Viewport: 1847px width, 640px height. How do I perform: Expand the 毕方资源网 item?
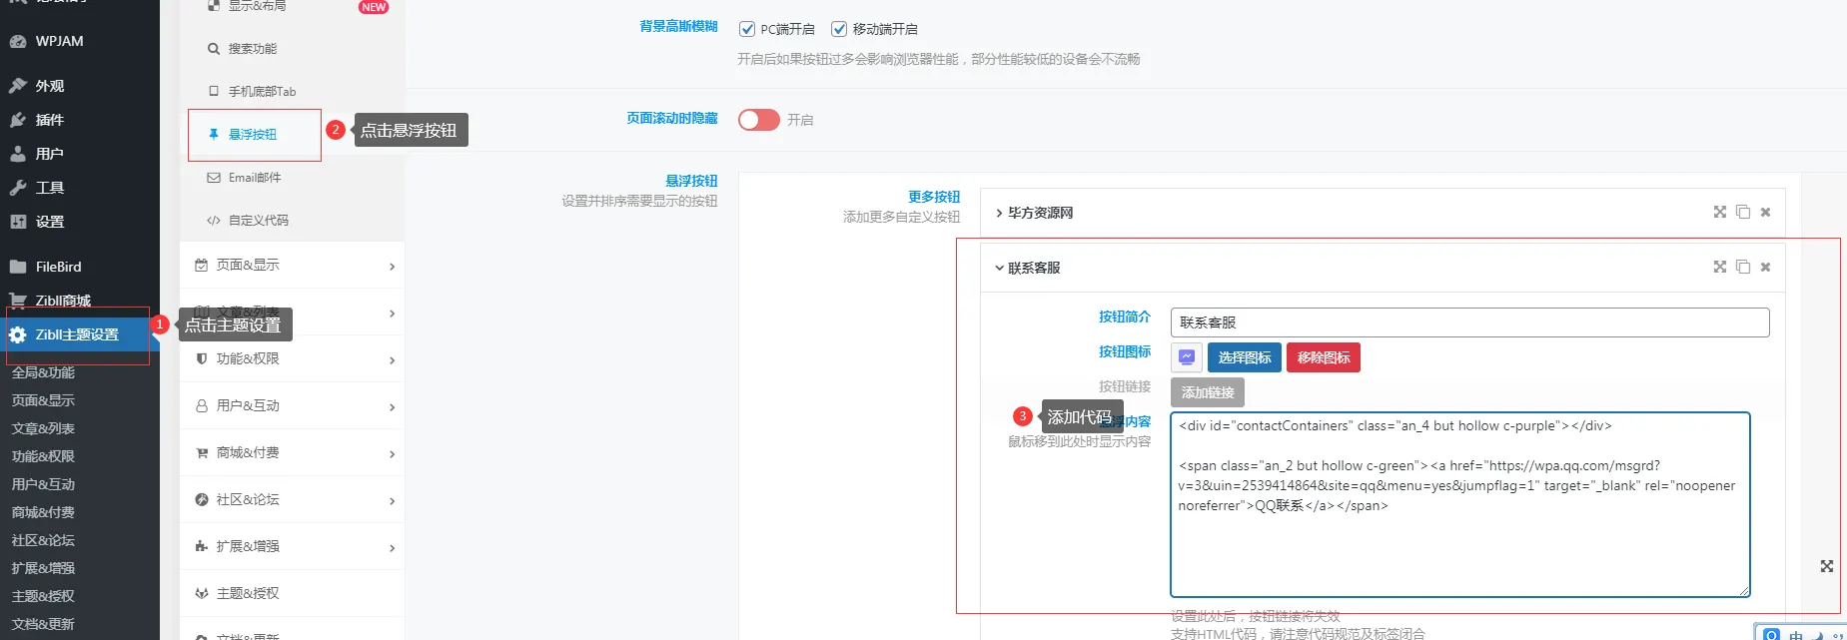1034,213
